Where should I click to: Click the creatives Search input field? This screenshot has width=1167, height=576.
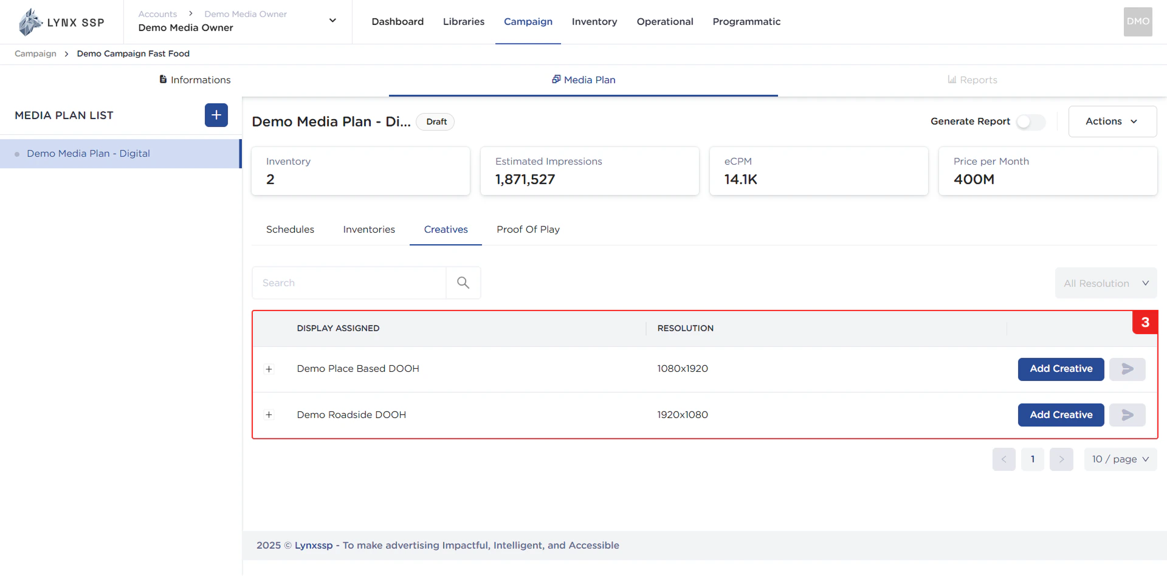pyautogui.click(x=349, y=283)
